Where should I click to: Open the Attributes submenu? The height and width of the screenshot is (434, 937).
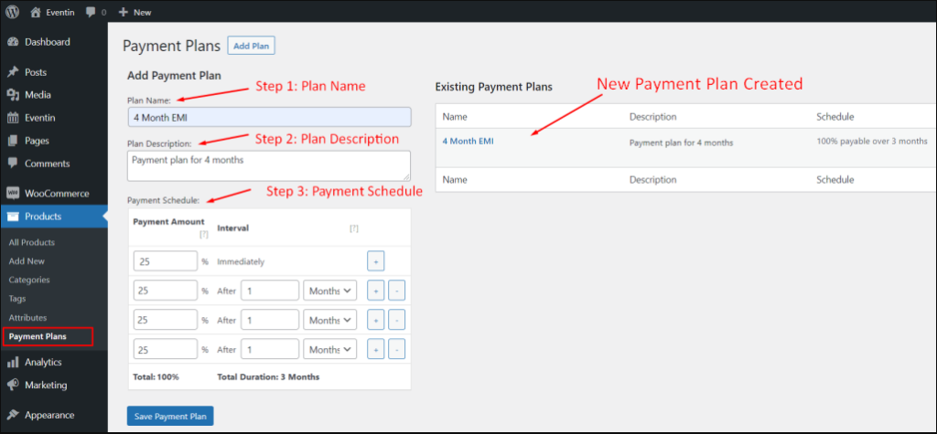[x=27, y=318]
